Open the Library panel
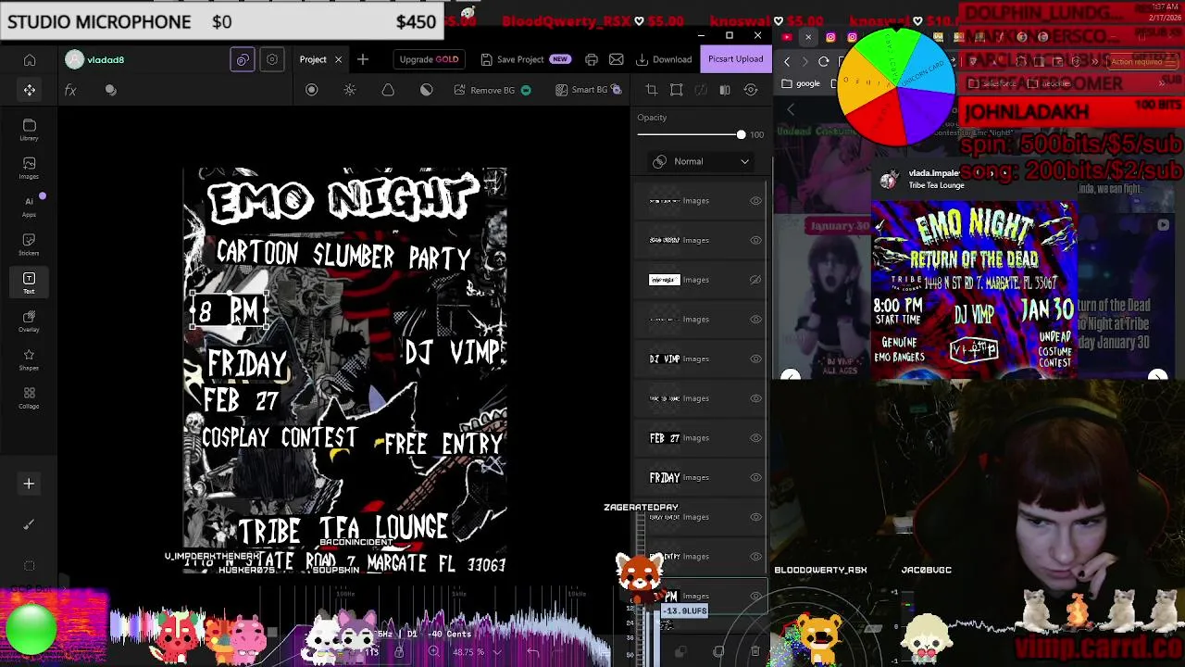 tap(30, 130)
